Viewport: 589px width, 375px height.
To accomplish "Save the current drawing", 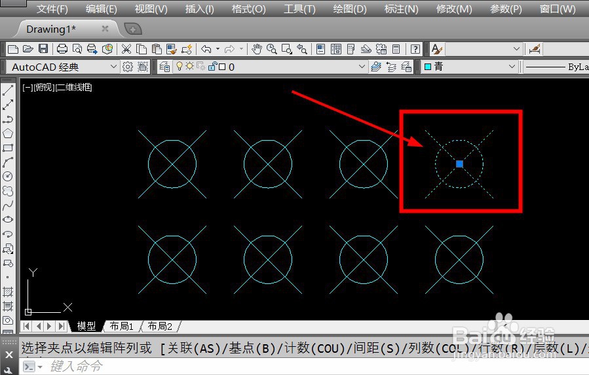I will coord(43,49).
